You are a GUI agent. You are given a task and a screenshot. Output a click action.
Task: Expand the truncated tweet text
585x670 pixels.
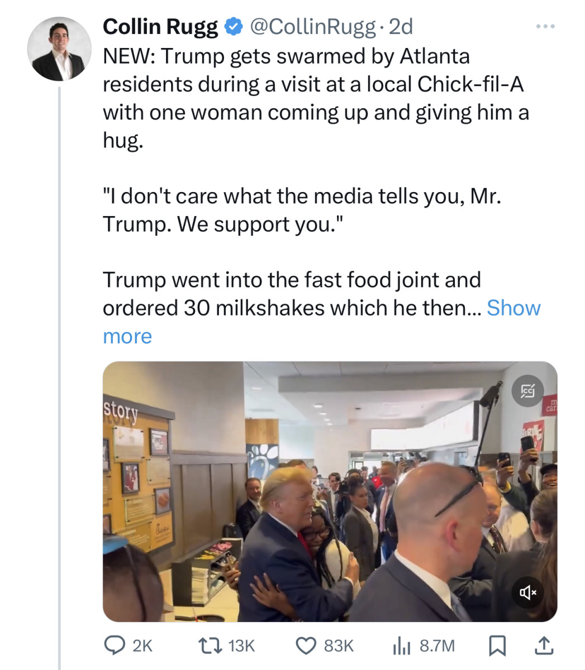[x=513, y=308]
